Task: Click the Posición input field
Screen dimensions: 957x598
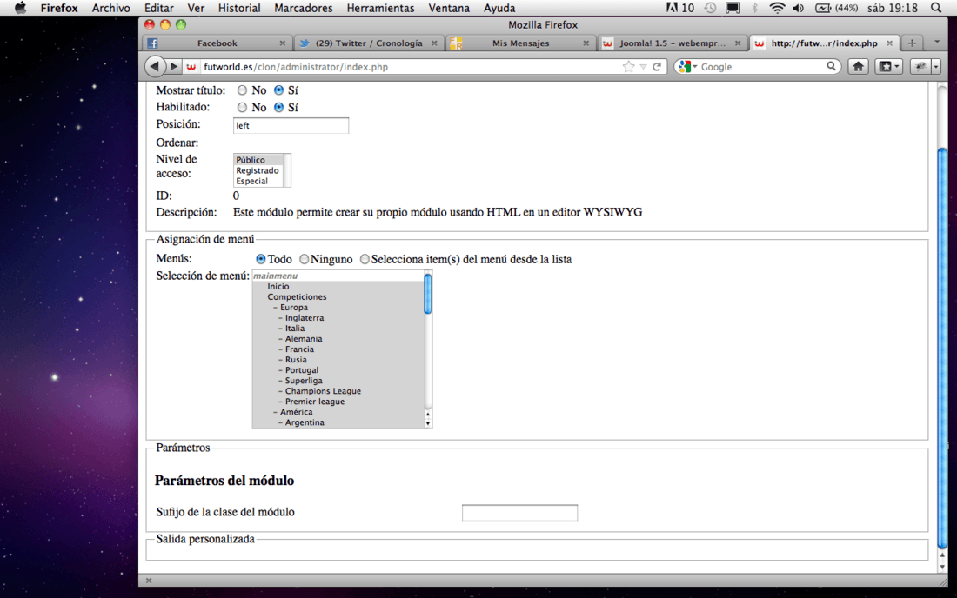Action: [x=291, y=125]
